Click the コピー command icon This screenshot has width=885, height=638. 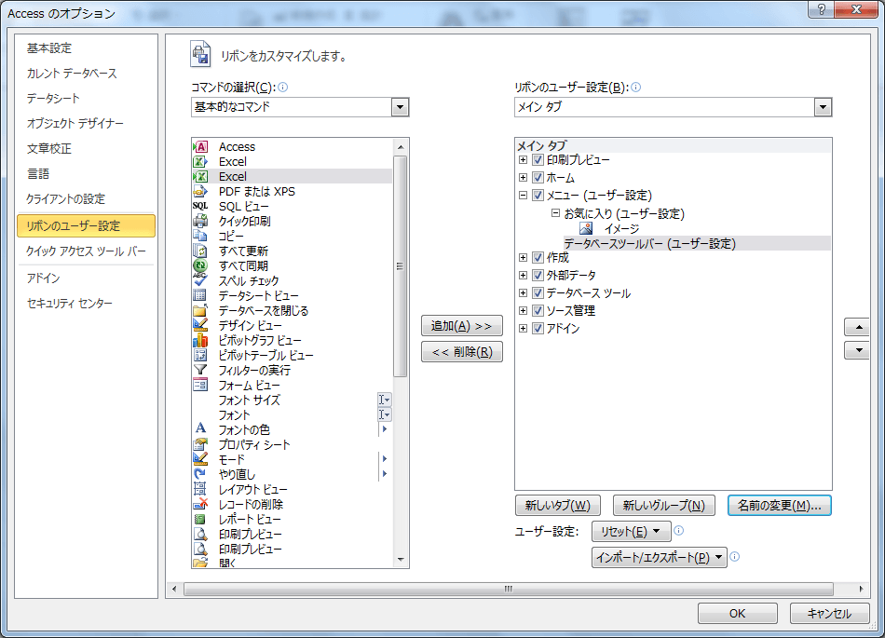(x=200, y=236)
